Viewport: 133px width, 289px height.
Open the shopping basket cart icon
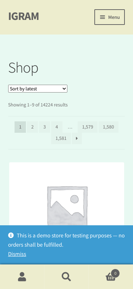pyautogui.click(x=111, y=277)
